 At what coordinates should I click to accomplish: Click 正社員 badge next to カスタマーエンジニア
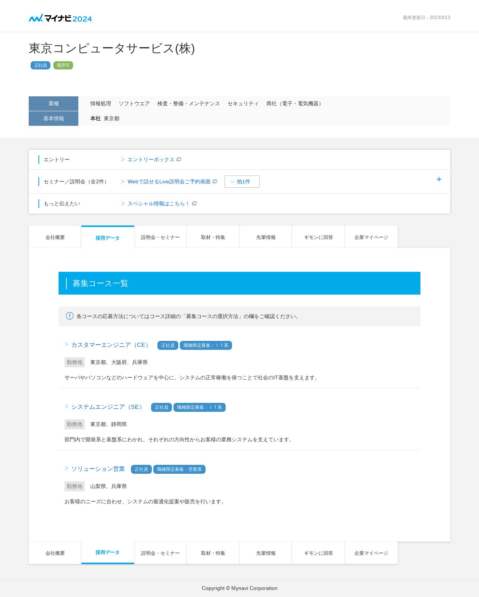168,345
